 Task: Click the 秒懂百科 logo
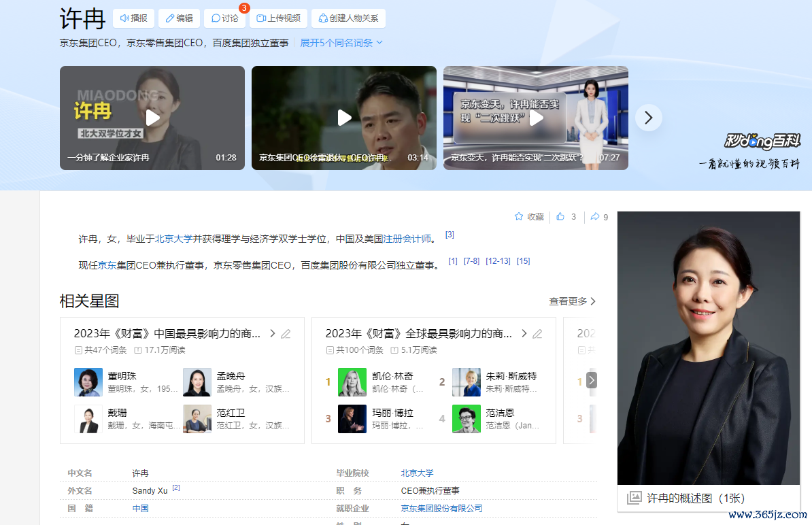point(762,141)
